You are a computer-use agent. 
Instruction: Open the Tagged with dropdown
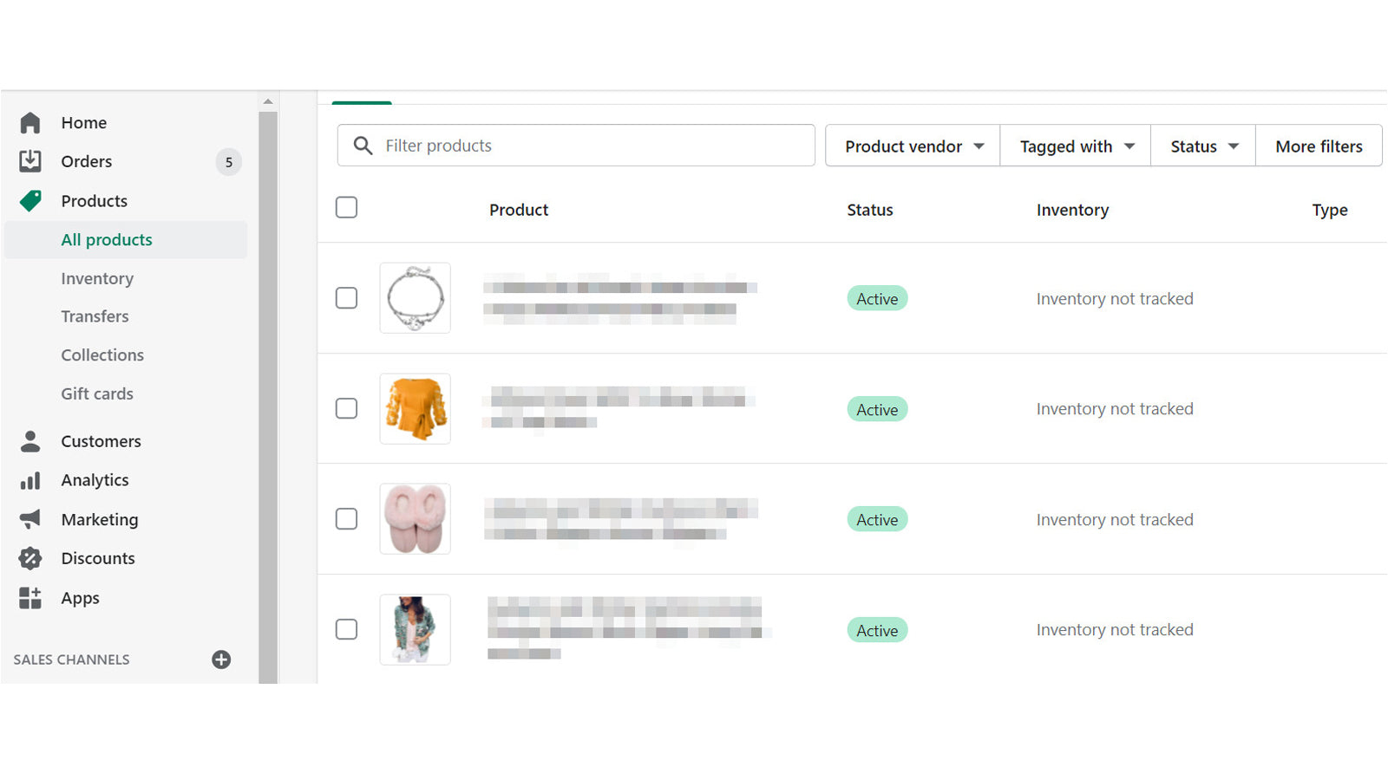click(x=1076, y=146)
